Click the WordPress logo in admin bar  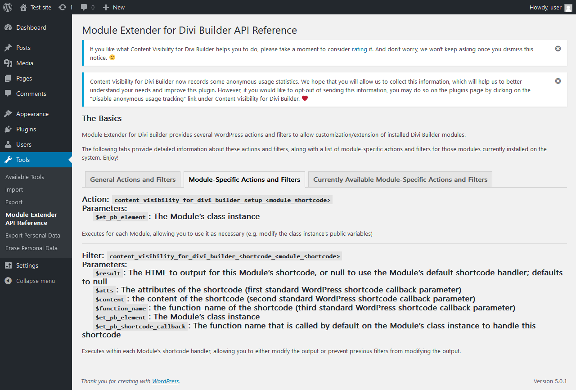pyautogui.click(x=8, y=7)
